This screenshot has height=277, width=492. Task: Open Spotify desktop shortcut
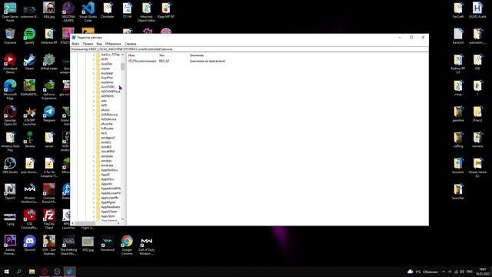[29, 36]
